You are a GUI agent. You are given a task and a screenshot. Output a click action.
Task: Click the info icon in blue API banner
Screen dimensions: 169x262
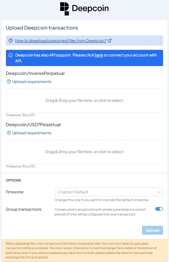[11, 55]
